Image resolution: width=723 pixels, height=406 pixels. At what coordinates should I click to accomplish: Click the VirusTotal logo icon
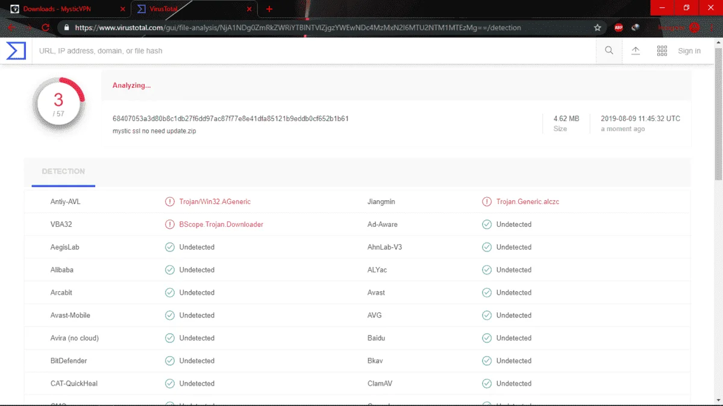(x=16, y=51)
